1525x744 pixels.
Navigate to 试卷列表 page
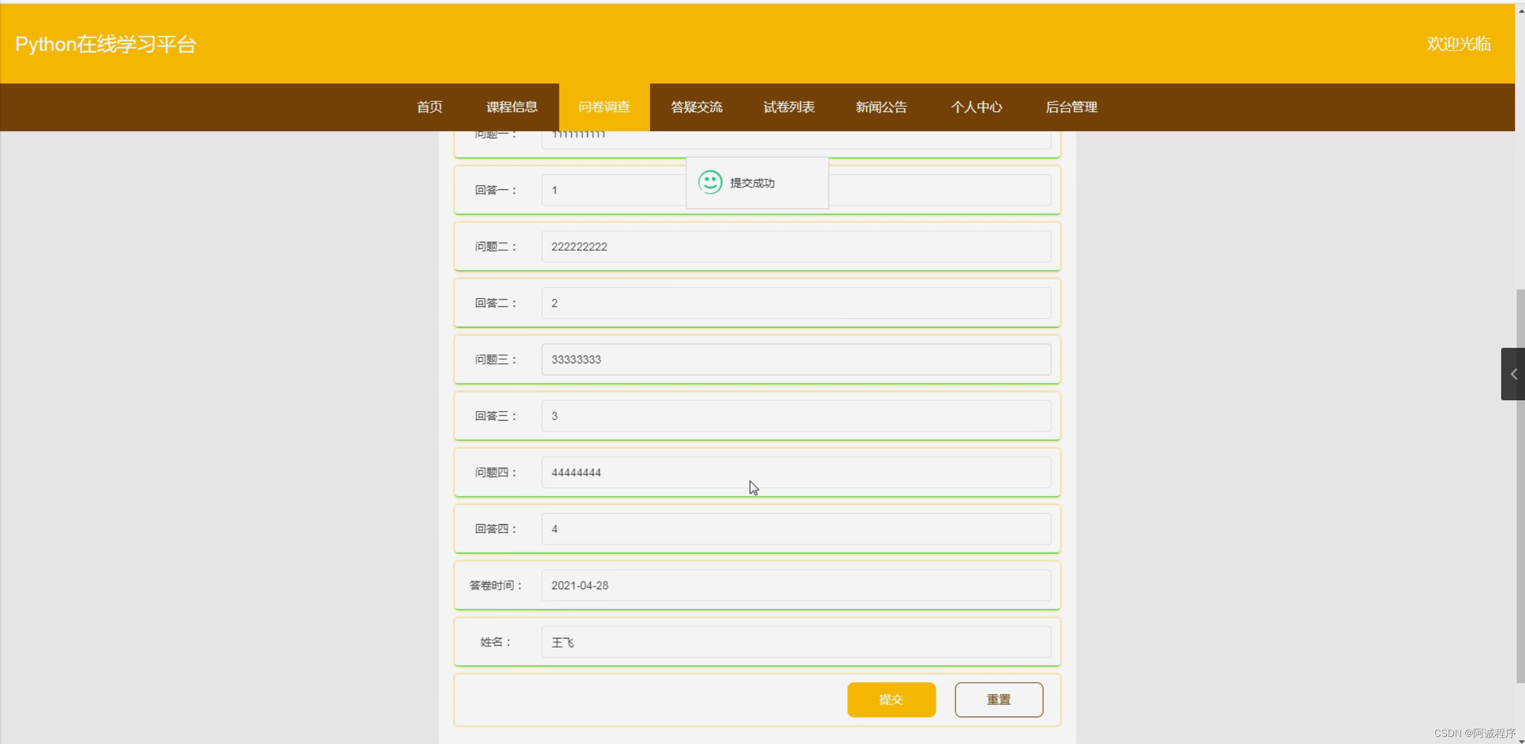[x=788, y=107]
